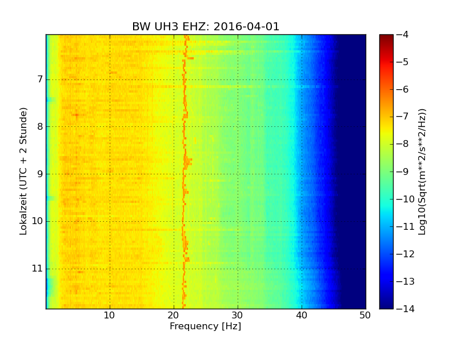Image resolution: width=457 pixels, height=343 pixels.
Task: Click the x-axis tick label 40
Action: pyautogui.click(x=302, y=316)
